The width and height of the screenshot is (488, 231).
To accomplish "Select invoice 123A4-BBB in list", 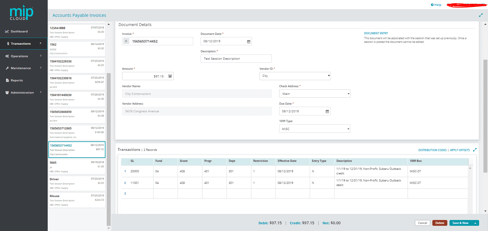I will [x=77, y=32].
